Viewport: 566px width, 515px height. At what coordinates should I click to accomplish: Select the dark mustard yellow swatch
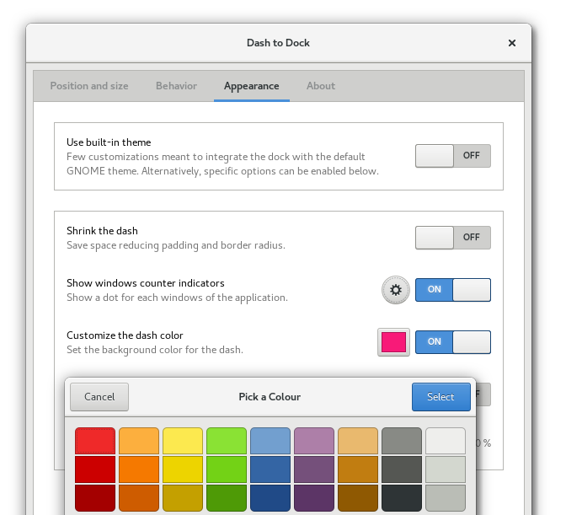click(x=183, y=498)
